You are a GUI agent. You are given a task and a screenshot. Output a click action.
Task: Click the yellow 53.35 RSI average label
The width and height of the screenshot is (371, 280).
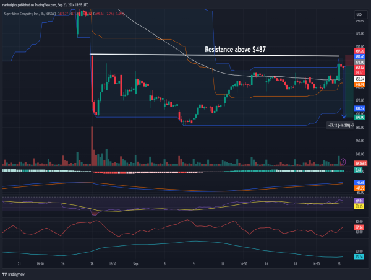click(359, 206)
